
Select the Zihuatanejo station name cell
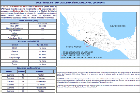[x=41, y=81]
